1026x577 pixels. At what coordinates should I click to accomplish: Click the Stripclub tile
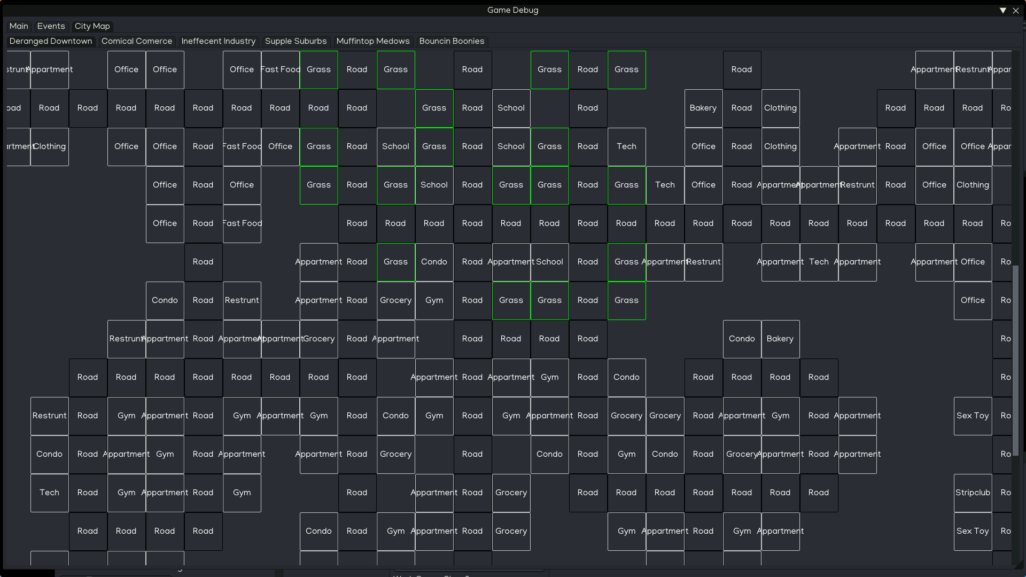[973, 493]
